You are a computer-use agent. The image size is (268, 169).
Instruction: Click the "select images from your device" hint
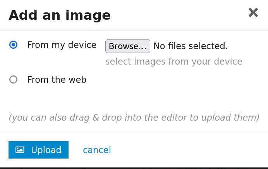point(174,61)
